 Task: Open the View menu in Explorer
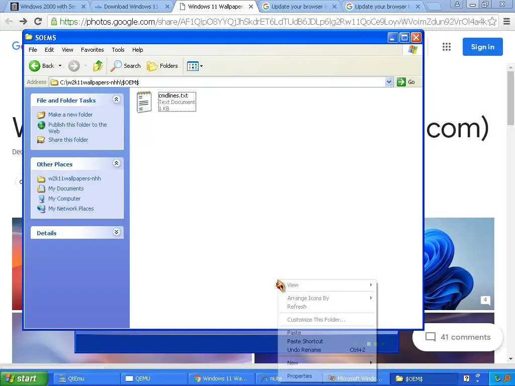[67, 50]
